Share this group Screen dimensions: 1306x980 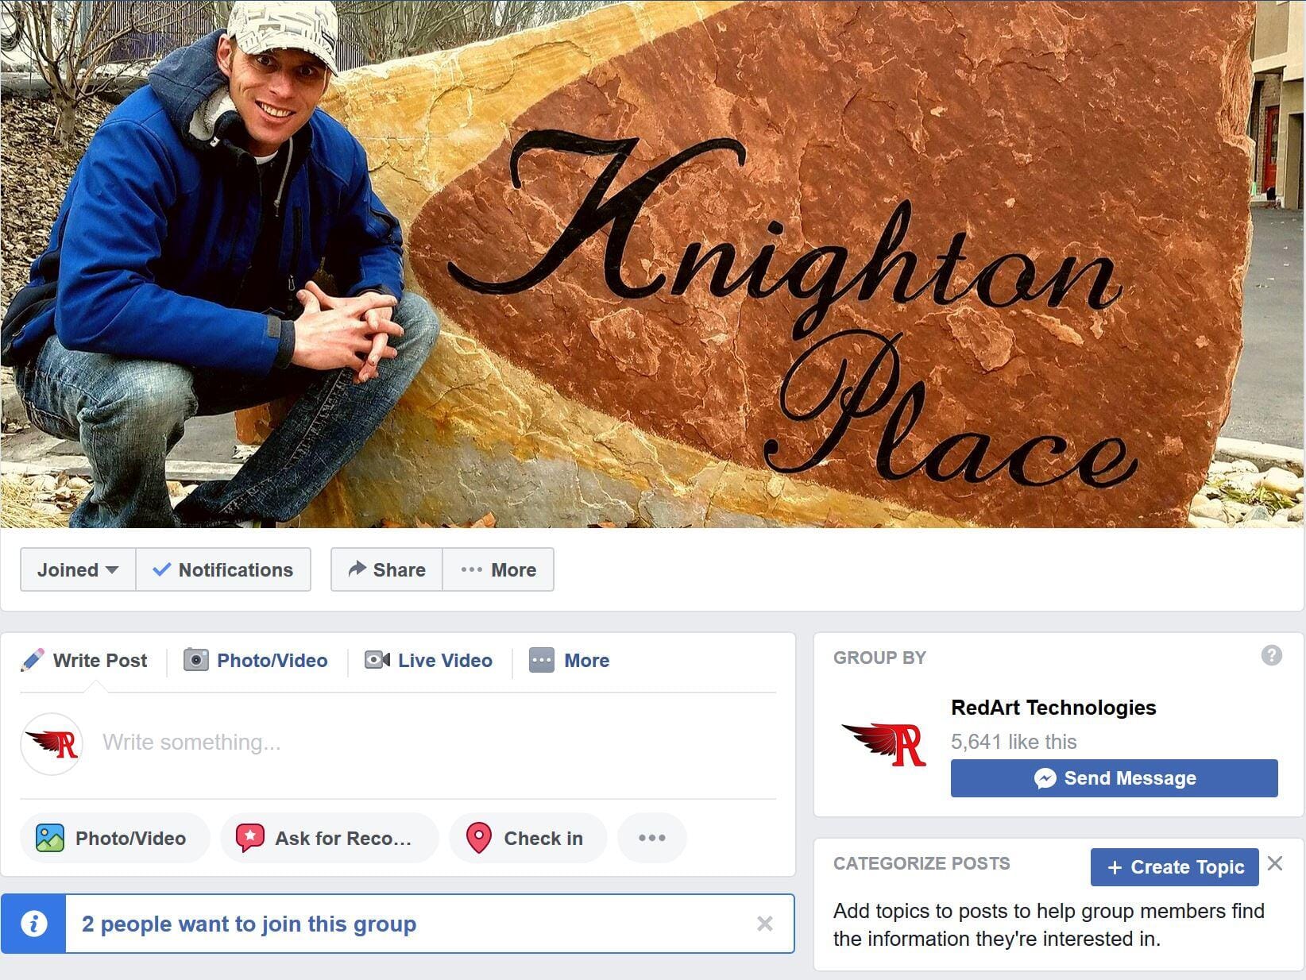pos(387,569)
